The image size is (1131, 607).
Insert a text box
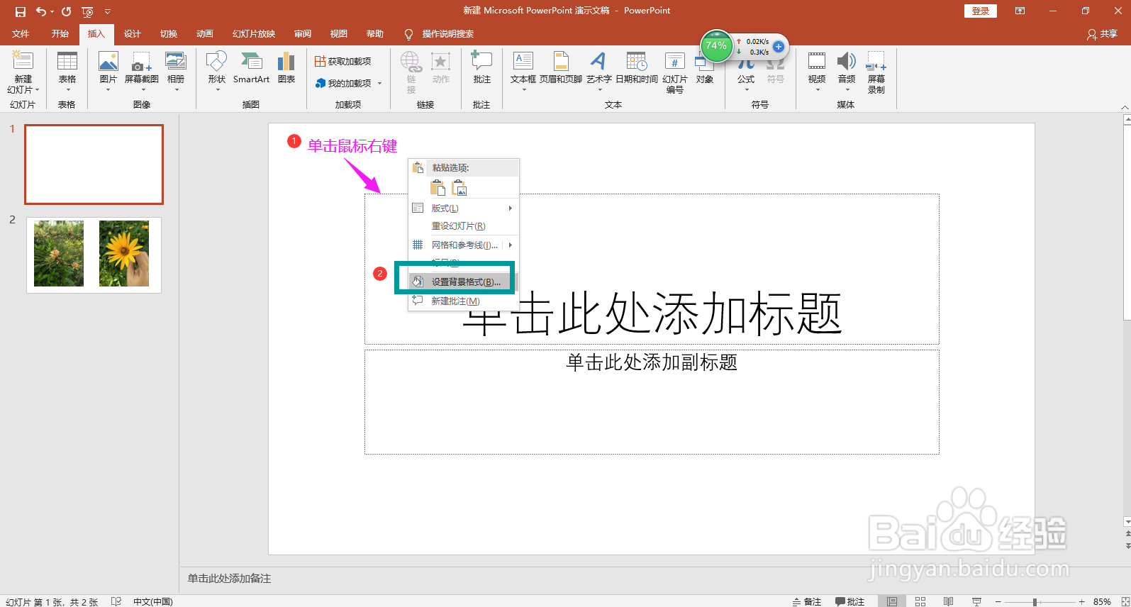click(x=523, y=72)
